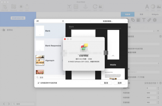Click the 新建母版页面 button

[18, 18]
